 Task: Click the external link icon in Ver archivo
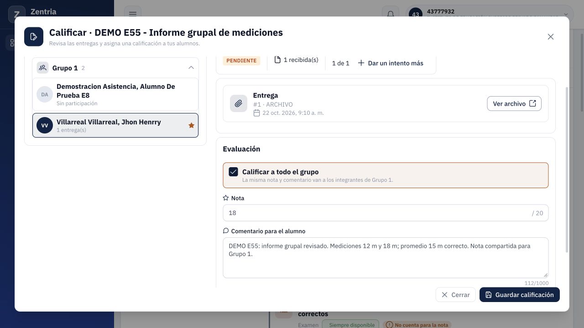[532, 103]
